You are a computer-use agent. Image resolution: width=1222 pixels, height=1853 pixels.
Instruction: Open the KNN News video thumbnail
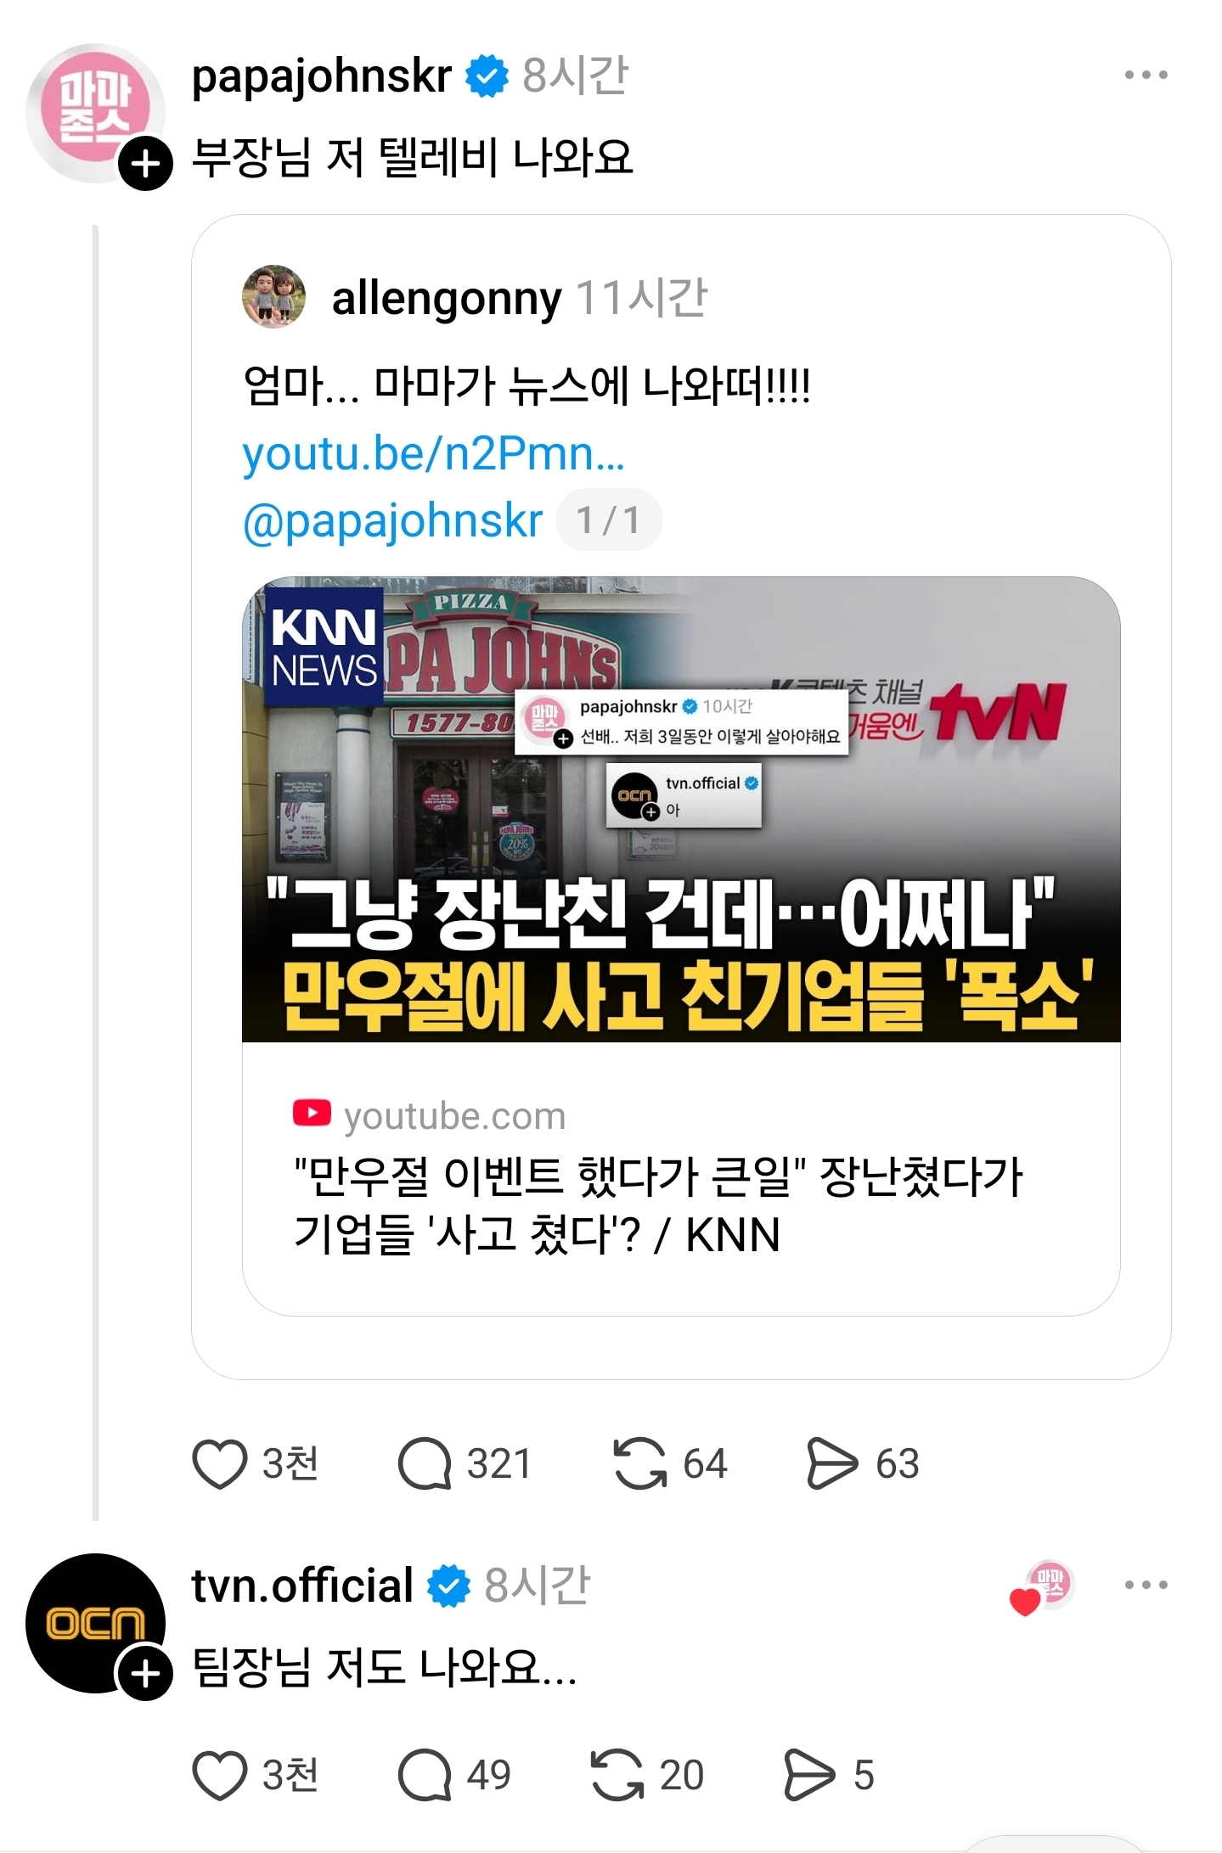tap(681, 810)
